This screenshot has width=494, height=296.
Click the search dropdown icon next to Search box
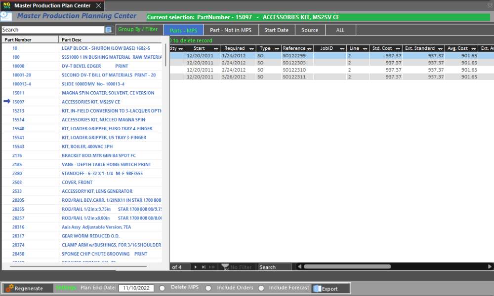tap(109, 30)
